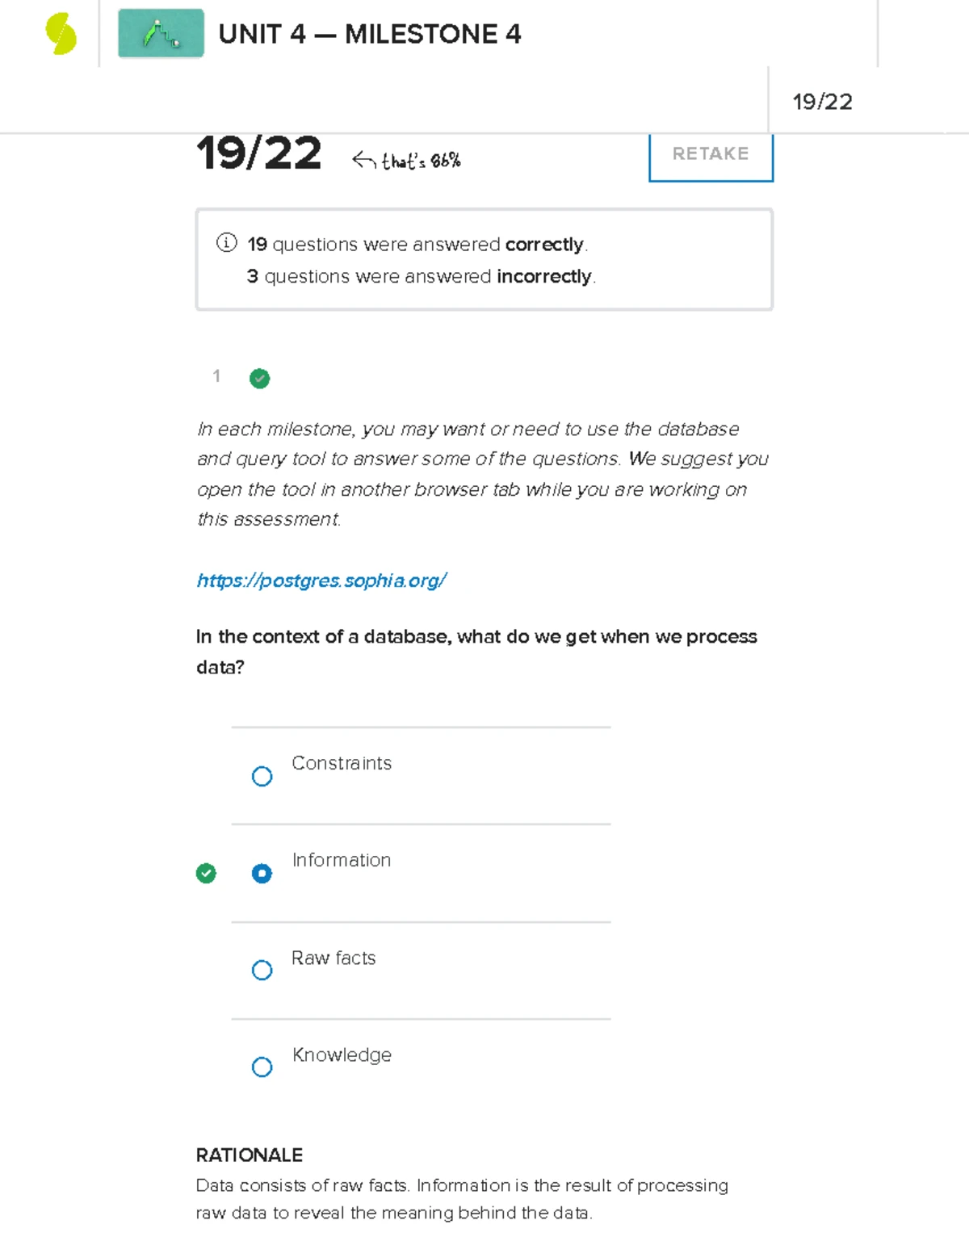Image resolution: width=969 pixels, height=1254 pixels.
Task: Click the "UNIT 4 — MILESTONE 4" title
Action: pos(370,35)
